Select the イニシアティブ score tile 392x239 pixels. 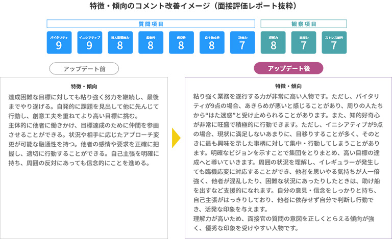[89, 43]
